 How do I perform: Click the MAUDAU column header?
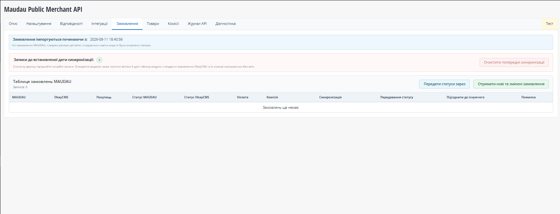pyautogui.click(x=19, y=97)
